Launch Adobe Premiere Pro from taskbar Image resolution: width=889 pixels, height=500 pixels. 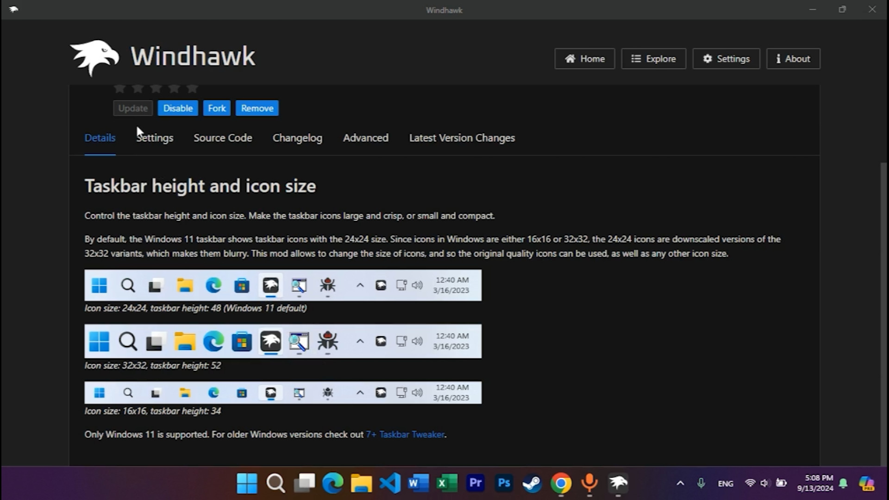(476, 483)
